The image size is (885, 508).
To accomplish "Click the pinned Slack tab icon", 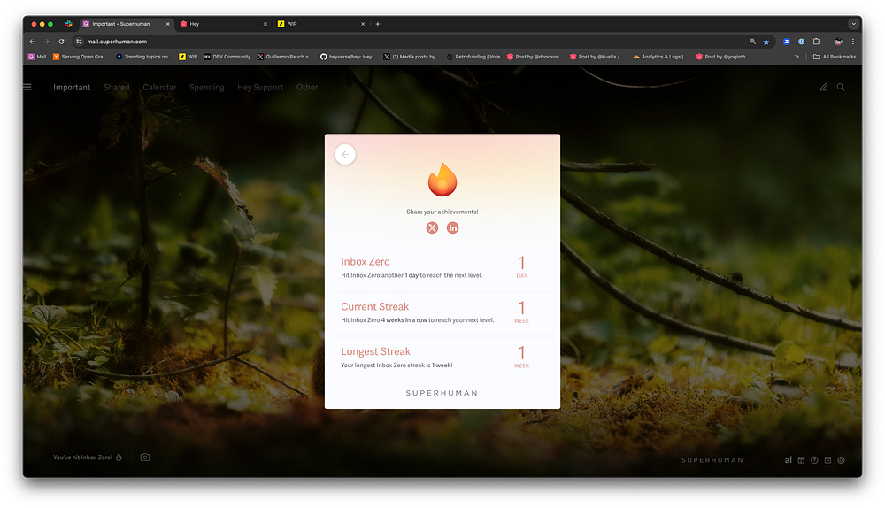I will tap(68, 24).
